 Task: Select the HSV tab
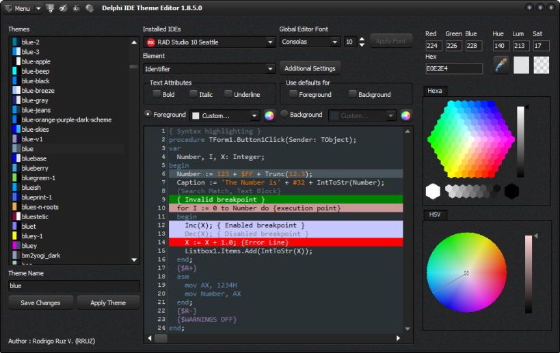click(436, 214)
